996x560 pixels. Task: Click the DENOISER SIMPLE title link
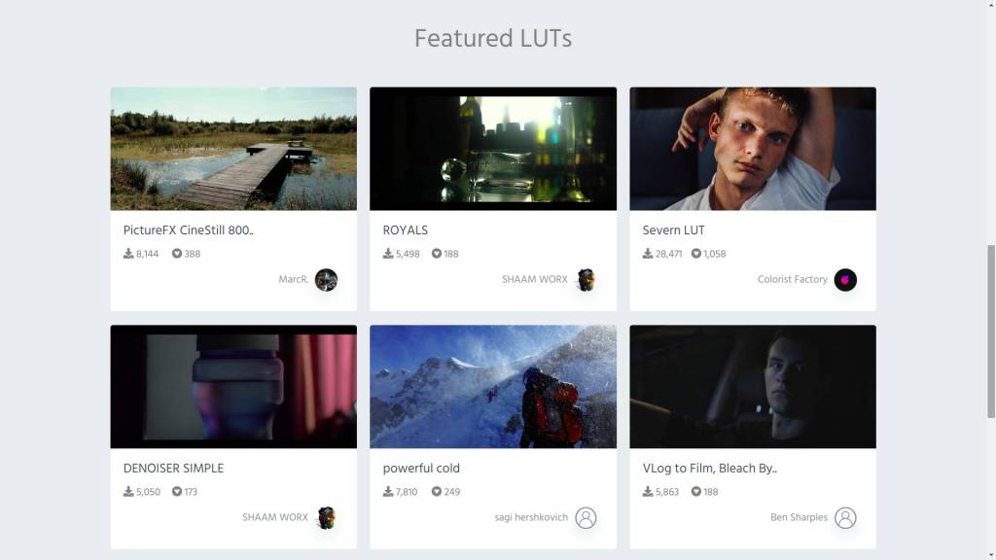tap(173, 469)
